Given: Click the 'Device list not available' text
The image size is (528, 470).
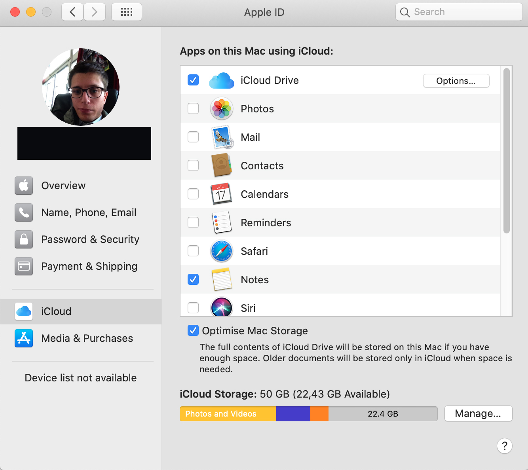Looking at the screenshot, I should [x=81, y=378].
